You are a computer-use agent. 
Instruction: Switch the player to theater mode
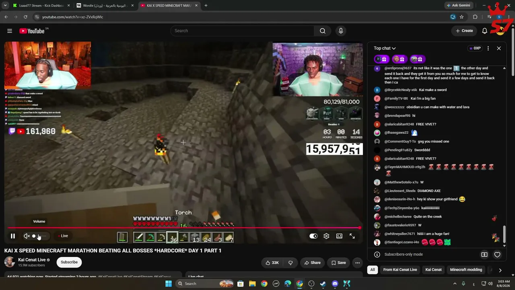(339, 236)
